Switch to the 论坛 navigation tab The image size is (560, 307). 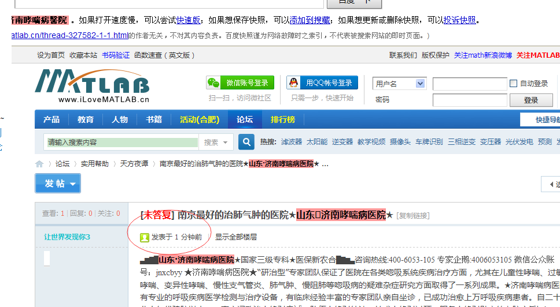click(x=244, y=119)
